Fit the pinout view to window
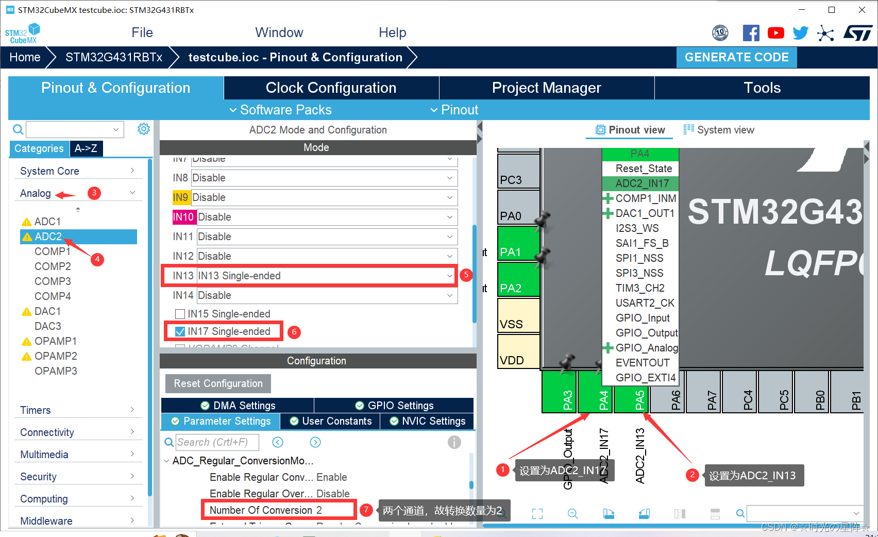This screenshot has height=537, width=878. pos(537,513)
